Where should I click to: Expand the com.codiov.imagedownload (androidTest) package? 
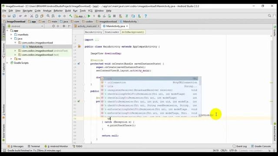coord(15,51)
